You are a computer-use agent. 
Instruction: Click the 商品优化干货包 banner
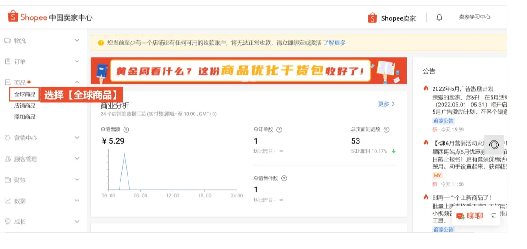[248, 71]
